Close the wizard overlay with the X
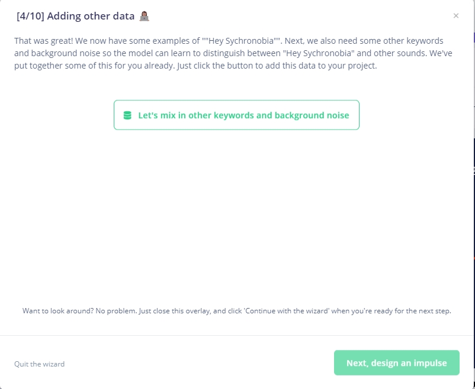475x389 pixels. pos(455,16)
